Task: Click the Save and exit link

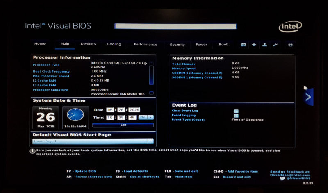Action: point(186,171)
